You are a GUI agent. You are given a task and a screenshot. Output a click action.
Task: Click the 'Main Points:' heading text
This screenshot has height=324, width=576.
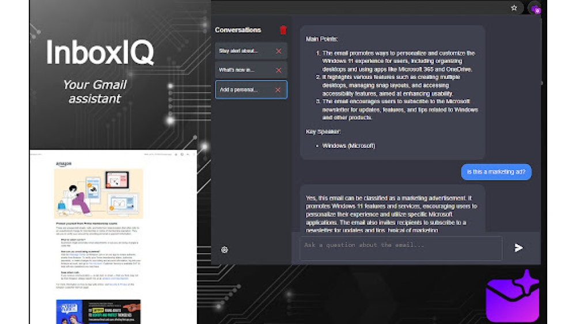point(321,39)
